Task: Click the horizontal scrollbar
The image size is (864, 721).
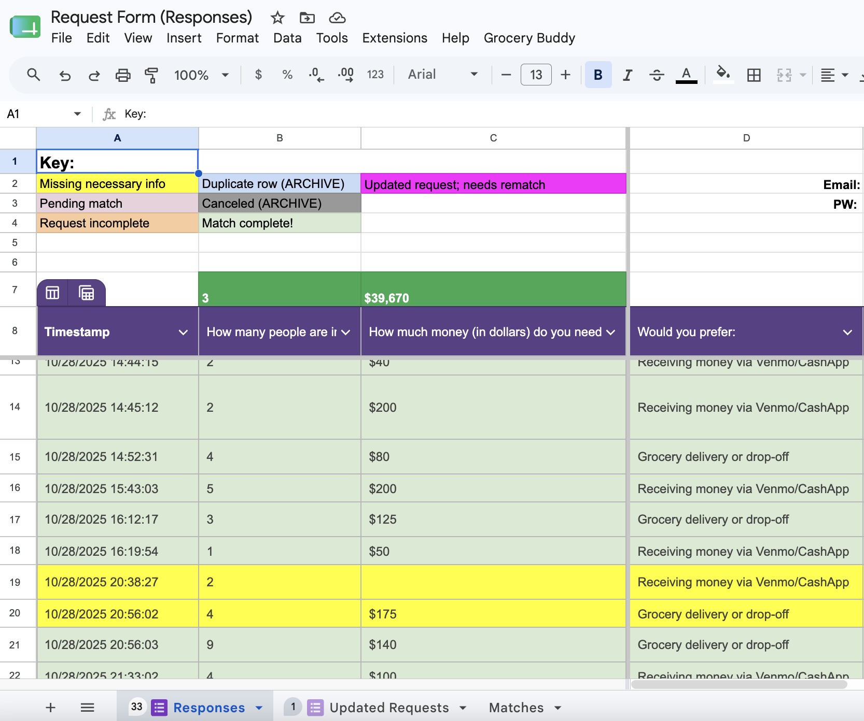Action: coord(739,685)
